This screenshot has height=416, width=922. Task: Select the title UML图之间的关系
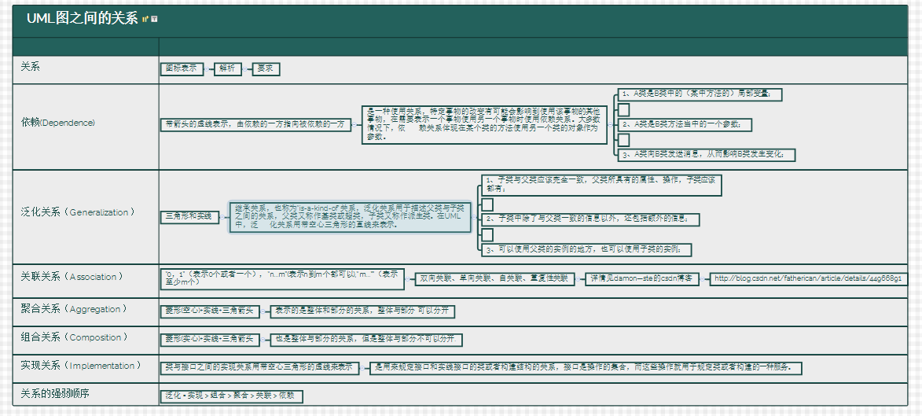(x=83, y=19)
